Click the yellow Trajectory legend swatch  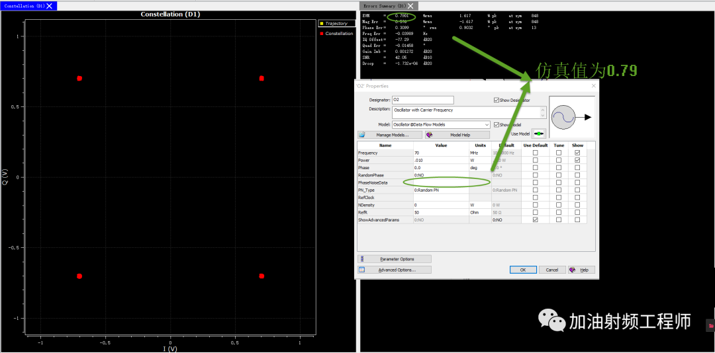tap(322, 23)
